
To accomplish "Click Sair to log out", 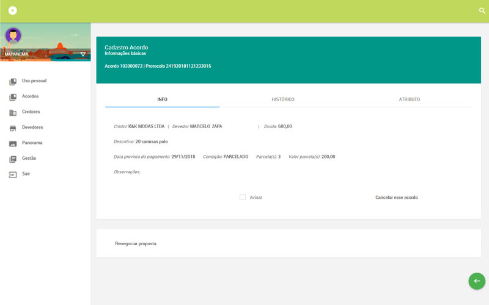I will pyautogui.click(x=26, y=174).
